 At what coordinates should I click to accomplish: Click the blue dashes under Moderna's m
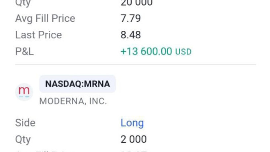coord(24,96)
